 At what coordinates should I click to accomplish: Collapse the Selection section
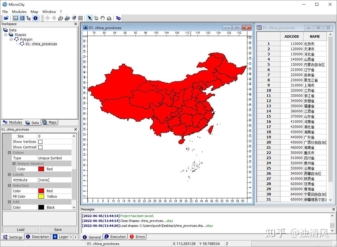[9, 185]
